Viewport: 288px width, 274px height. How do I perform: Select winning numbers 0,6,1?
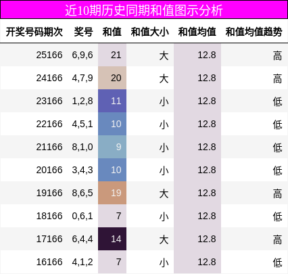tap(82, 216)
